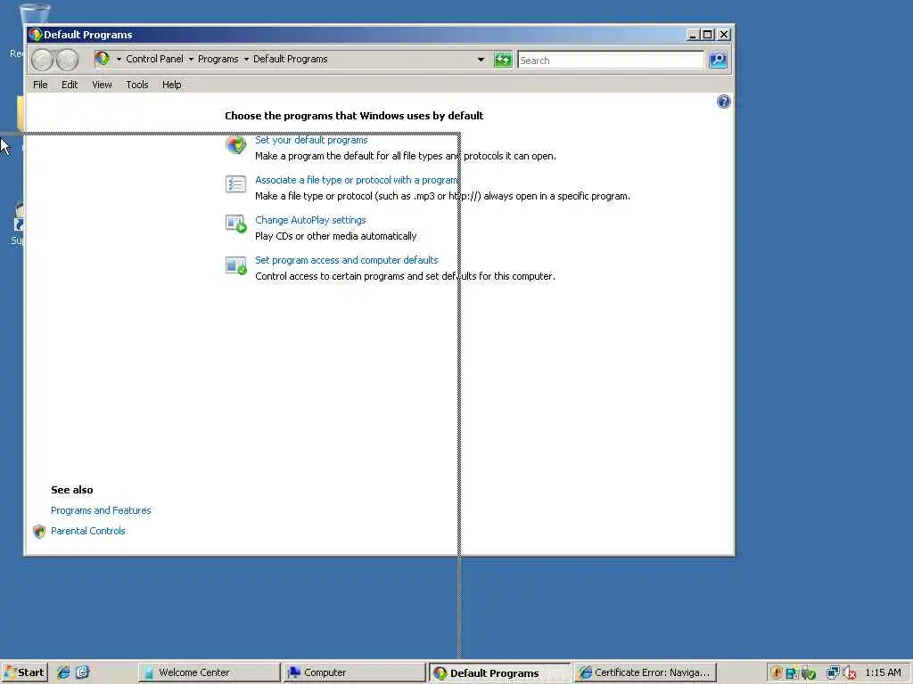Click the green Refresh button beside address bar
This screenshot has width=913, height=684.
(x=503, y=60)
